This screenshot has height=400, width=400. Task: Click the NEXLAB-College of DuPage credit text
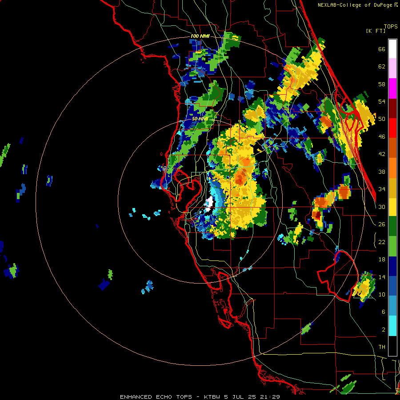(357, 5)
